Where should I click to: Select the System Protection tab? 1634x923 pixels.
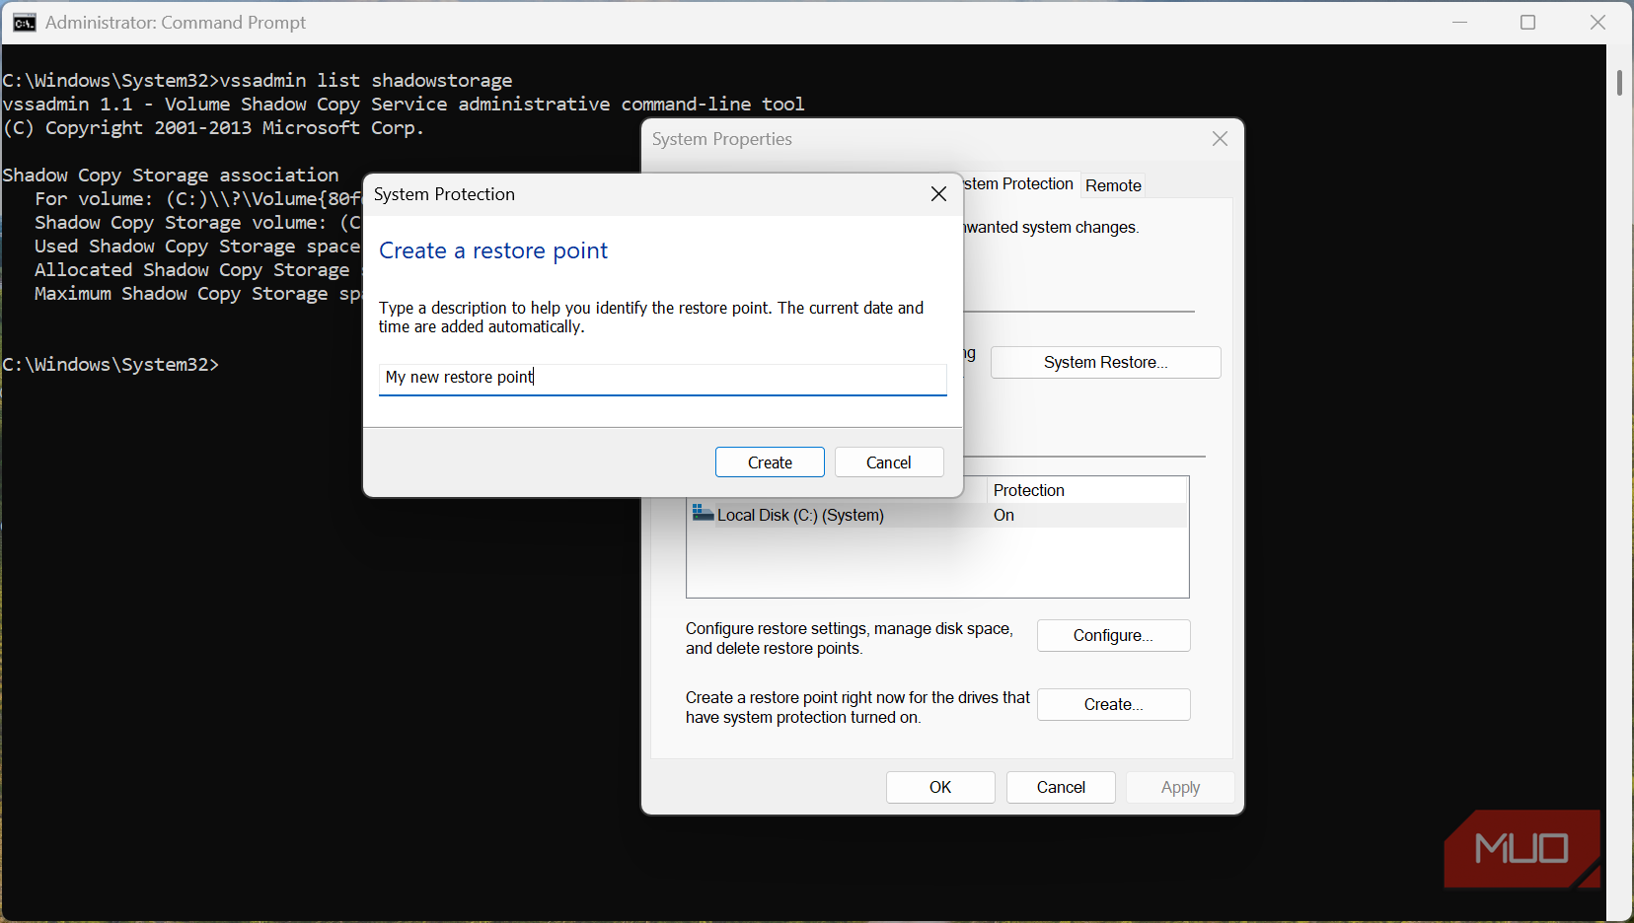point(1018,184)
